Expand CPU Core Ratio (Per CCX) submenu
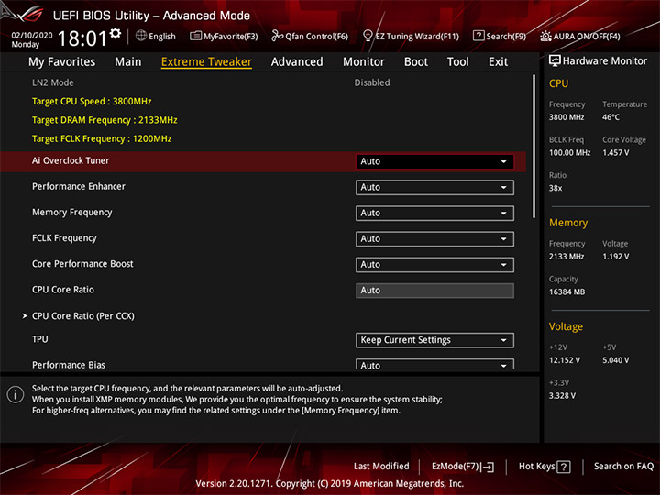The width and height of the screenshot is (660, 495). click(83, 315)
